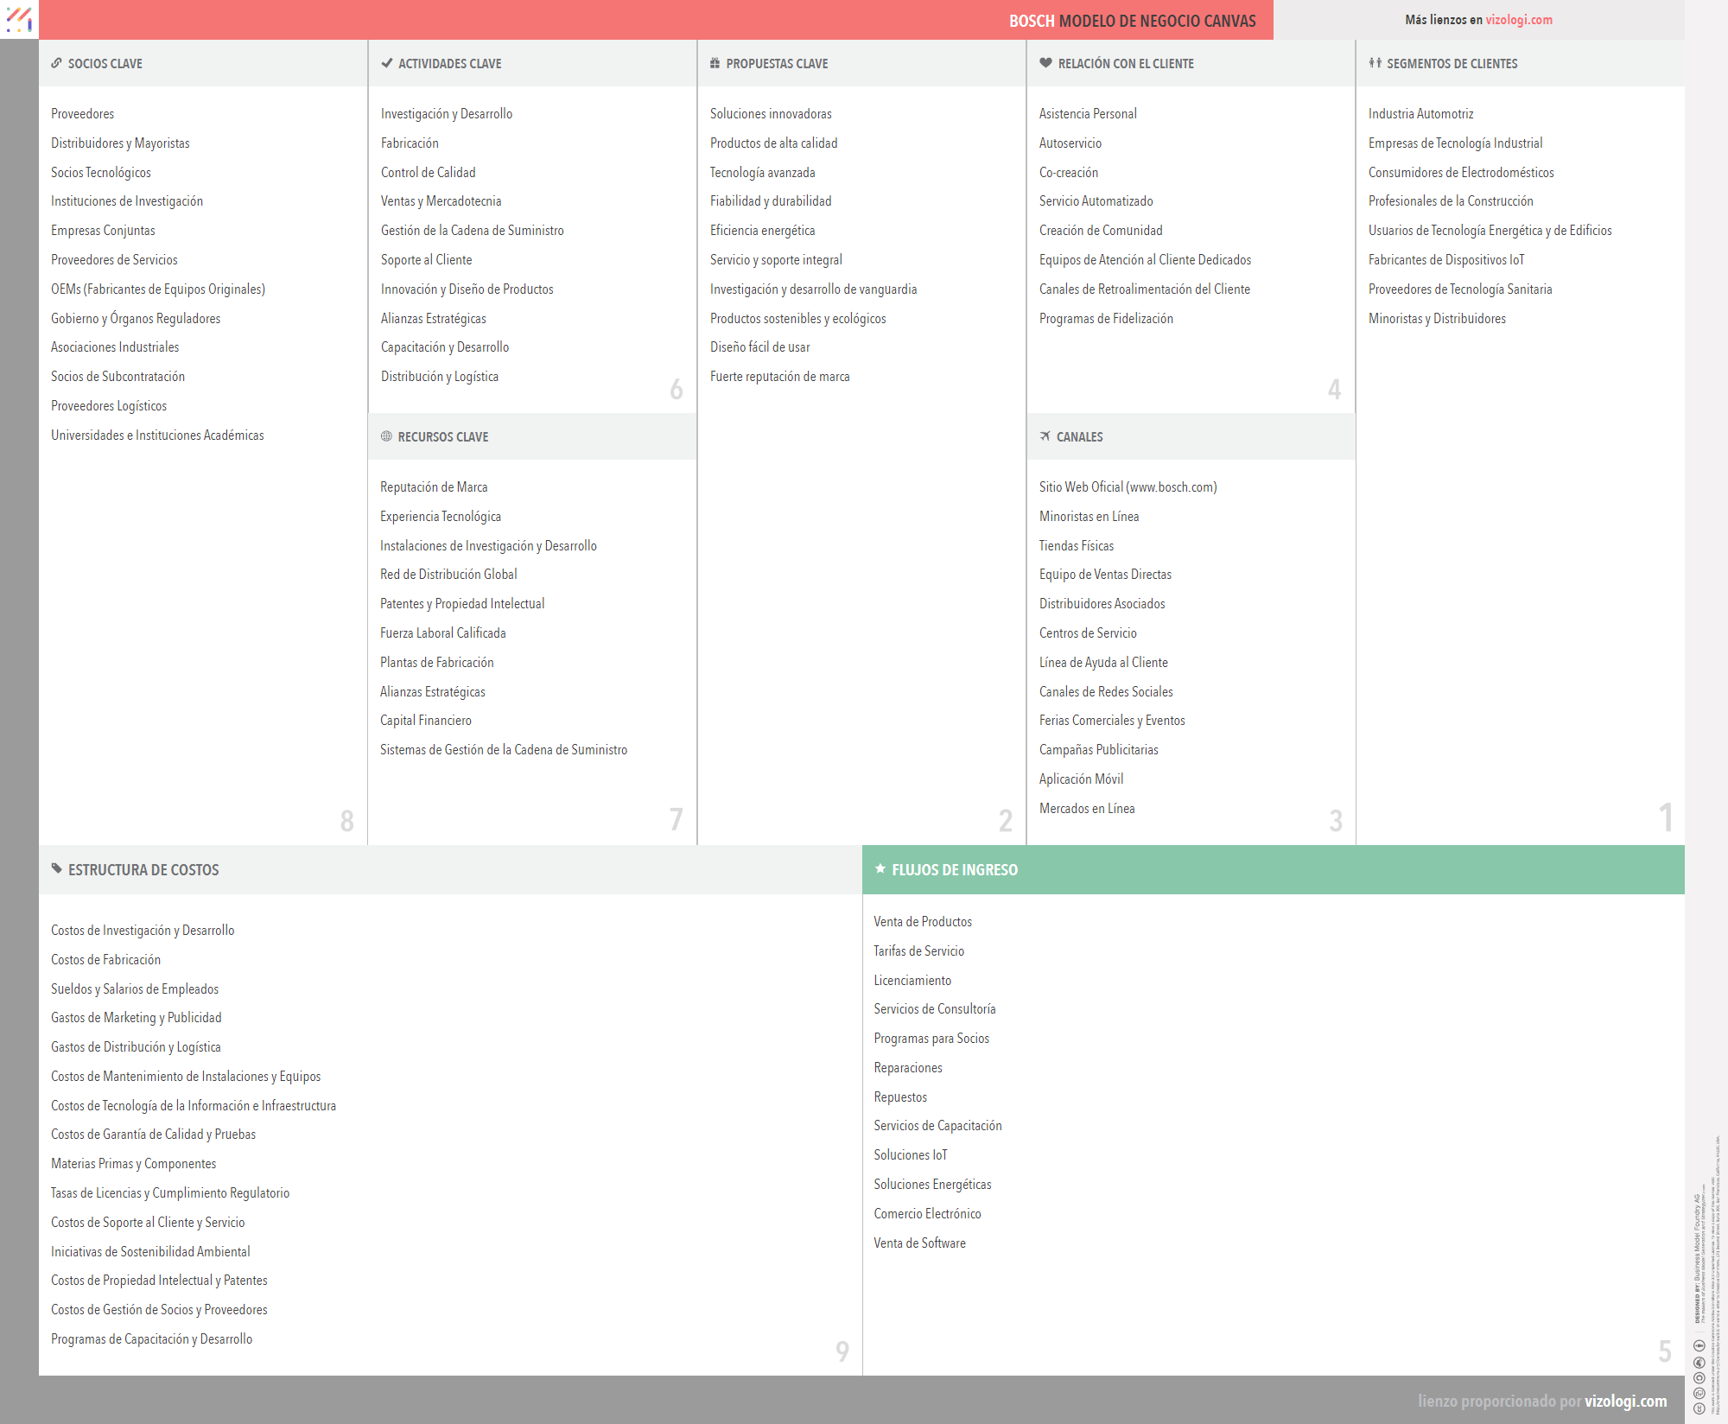Click the checkmark icon beside Actividades Clave
1728x1424 pixels.
386,63
